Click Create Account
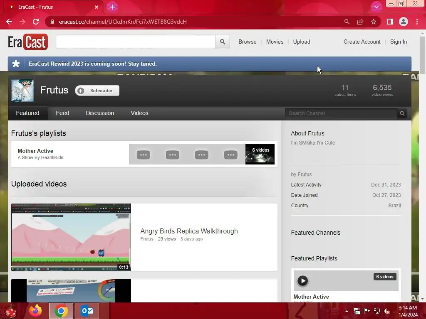The height and width of the screenshot is (319, 426). click(362, 42)
